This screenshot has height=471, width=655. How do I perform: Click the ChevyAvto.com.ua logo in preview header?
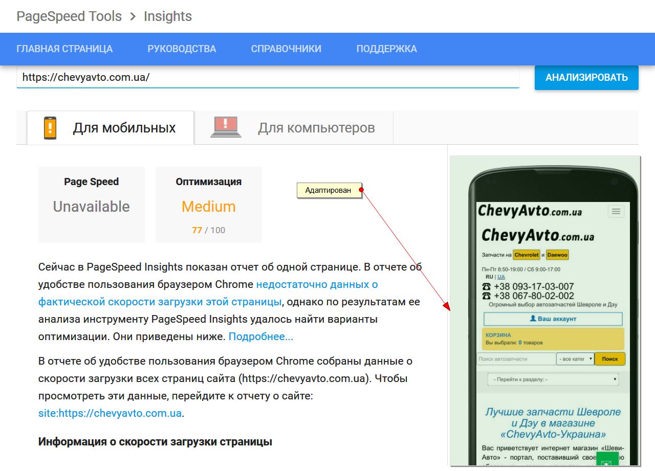530,210
